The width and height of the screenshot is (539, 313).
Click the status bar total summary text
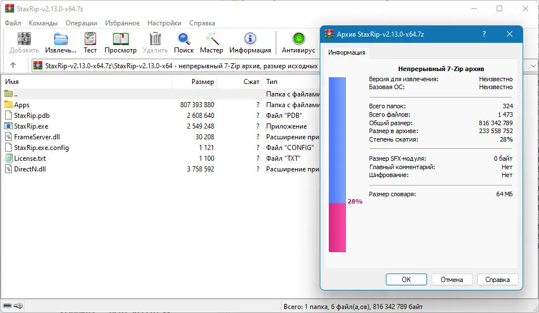tap(353, 306)
